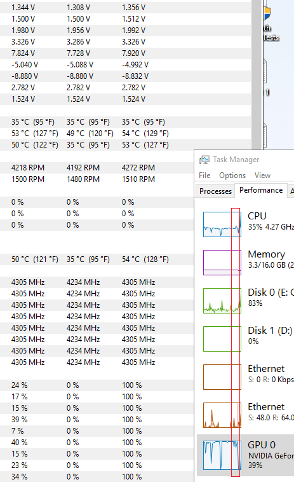Switch to the Processes tab
Viewport: 294px width, 482px height.
pyautogui.click(x=215, y=191)
